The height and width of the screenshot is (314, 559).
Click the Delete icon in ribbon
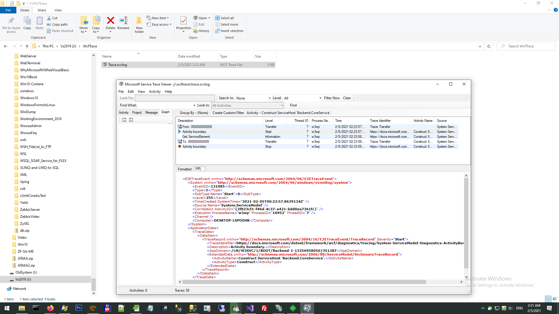[x=110, y=21]
